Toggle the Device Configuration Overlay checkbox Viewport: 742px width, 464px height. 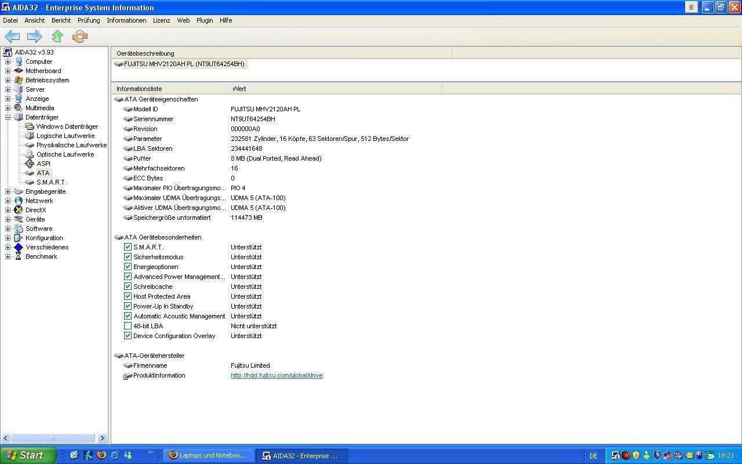[128, 336]
